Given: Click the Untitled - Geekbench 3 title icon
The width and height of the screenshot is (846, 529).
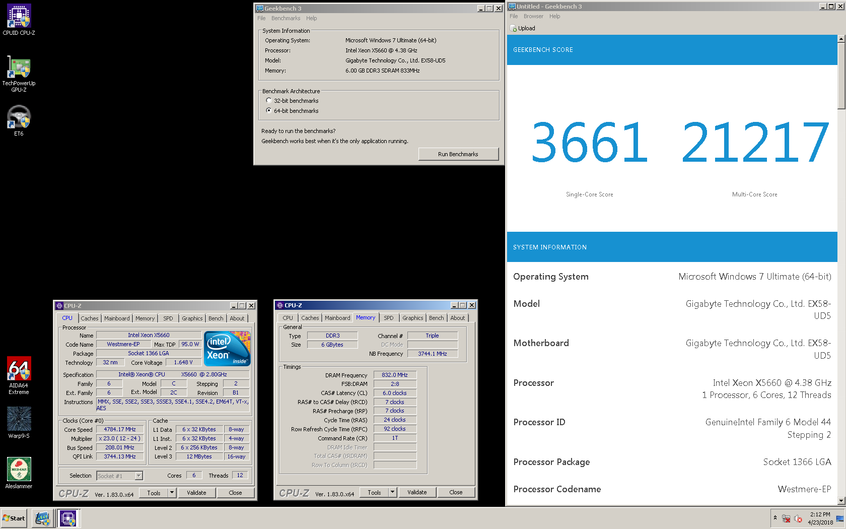Looking at the screenshot, I should 512,7.
